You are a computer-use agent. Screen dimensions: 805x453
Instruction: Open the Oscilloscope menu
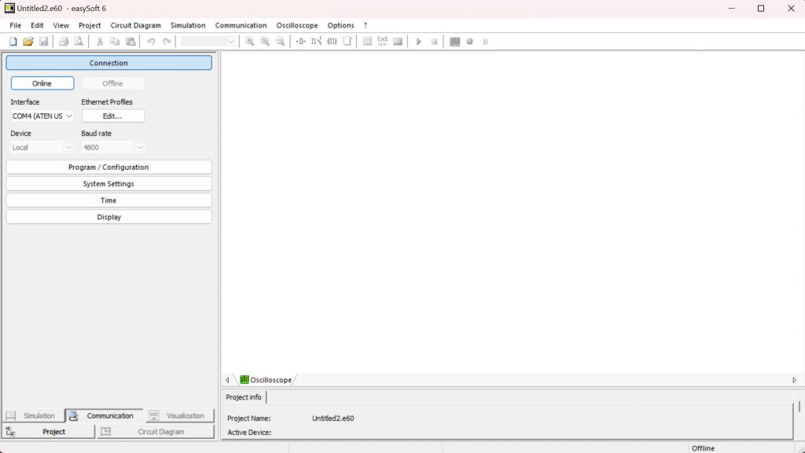[296, 24]
